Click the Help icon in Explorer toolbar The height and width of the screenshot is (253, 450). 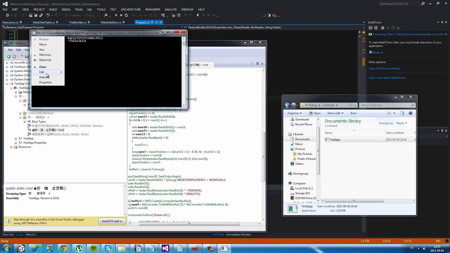click(x=410, y=113)
